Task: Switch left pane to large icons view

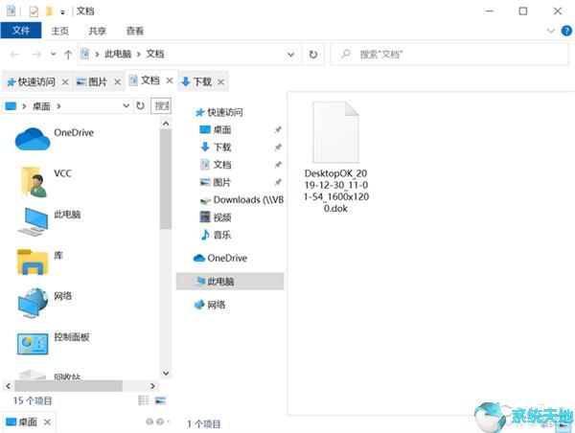Action: (x=160, y=400)
